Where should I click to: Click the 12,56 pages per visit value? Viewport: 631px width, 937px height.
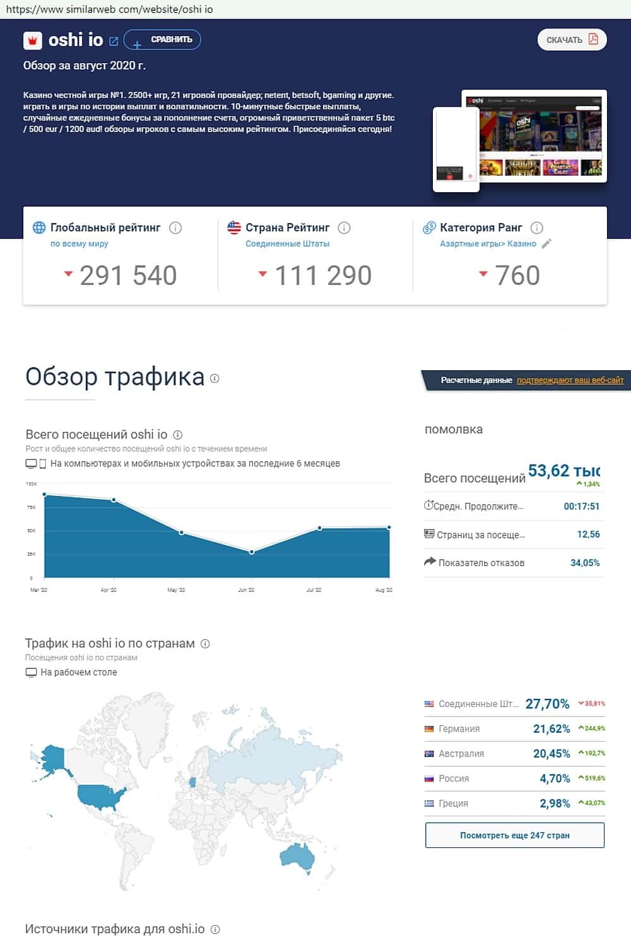(588, 535)
